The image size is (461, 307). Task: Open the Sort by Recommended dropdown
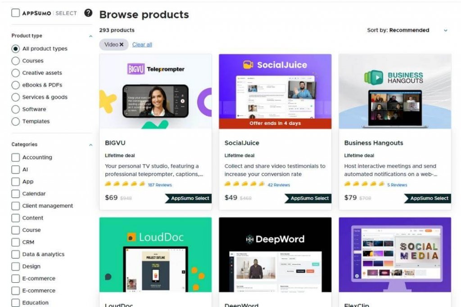coord(407,30)
